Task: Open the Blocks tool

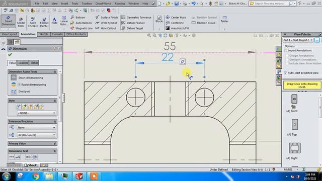Action: pyautogui.click(x=159, y=19)
